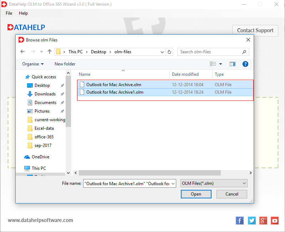Click the Open button
Screen dimensions: 285x232
tap(196, 194)
